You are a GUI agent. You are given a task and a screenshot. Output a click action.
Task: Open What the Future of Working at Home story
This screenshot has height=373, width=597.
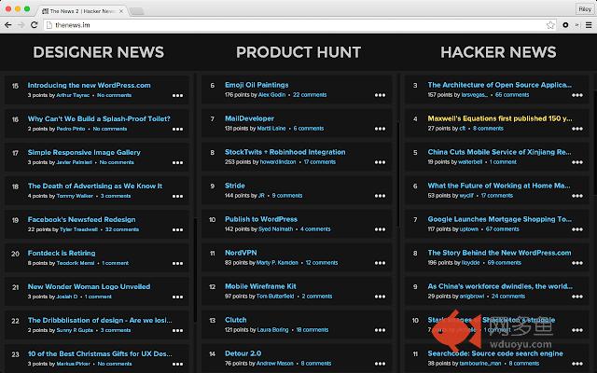[499, 186]
